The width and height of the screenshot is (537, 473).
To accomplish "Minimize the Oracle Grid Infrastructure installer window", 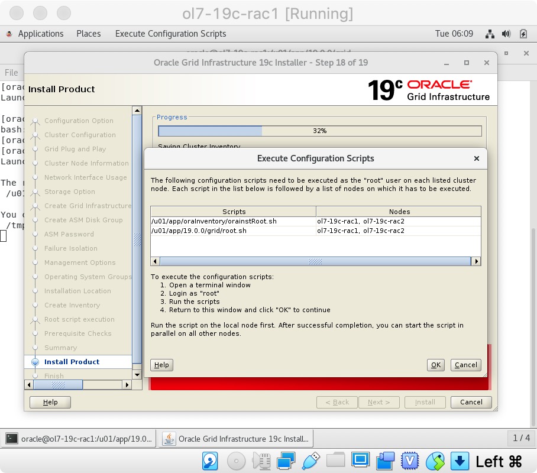I will click(447, 63).
